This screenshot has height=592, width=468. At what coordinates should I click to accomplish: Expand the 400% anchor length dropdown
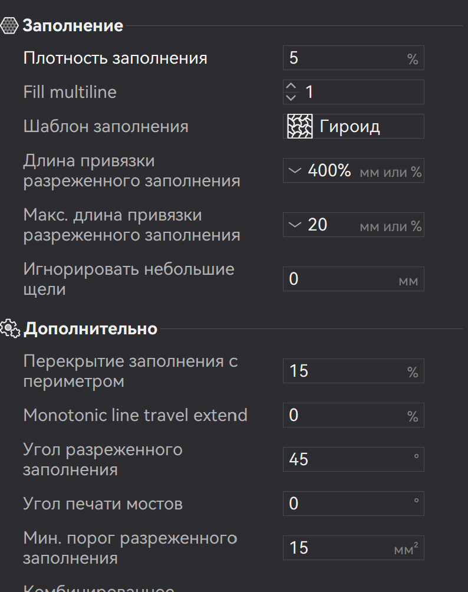(x=295, y=170)
